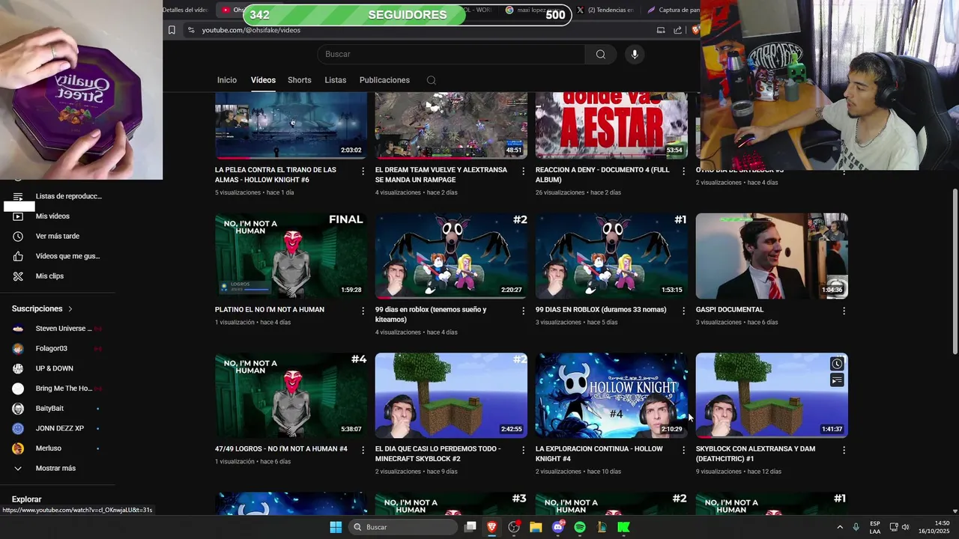The image size is (959, 539).
Task: Open the Listas channel tab
Action: click(x=336, y=80)
